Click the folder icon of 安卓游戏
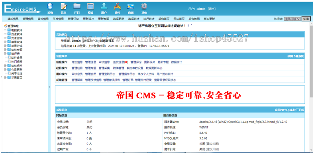 tap(9, 38)
